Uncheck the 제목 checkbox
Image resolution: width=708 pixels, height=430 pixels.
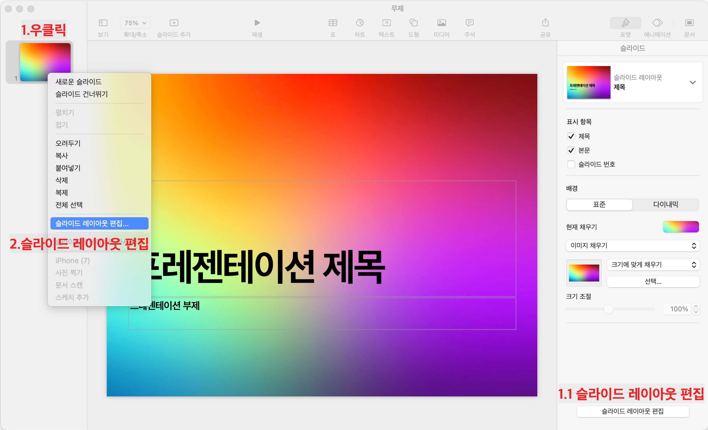571,136
